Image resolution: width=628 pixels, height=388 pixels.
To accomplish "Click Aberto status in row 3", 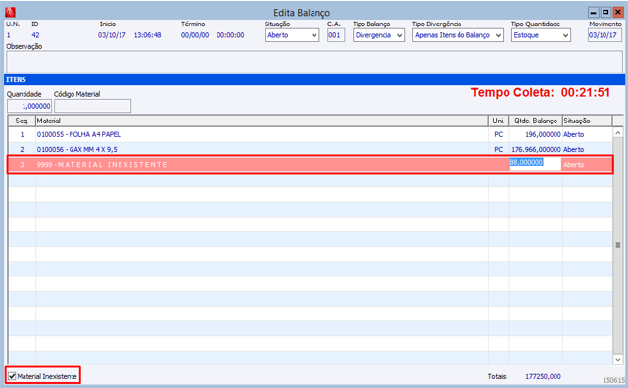I will pos(573,165).
